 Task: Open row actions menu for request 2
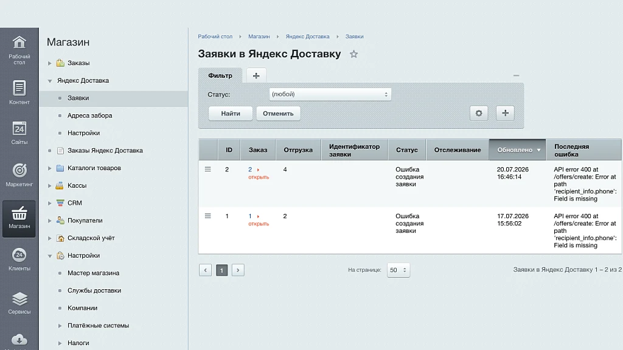208,170
